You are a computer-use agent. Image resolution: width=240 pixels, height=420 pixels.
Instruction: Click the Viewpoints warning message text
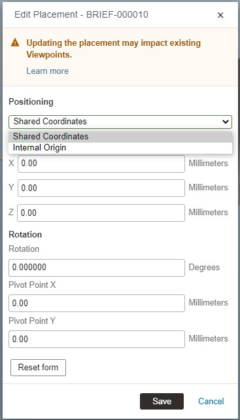point(114,49)
